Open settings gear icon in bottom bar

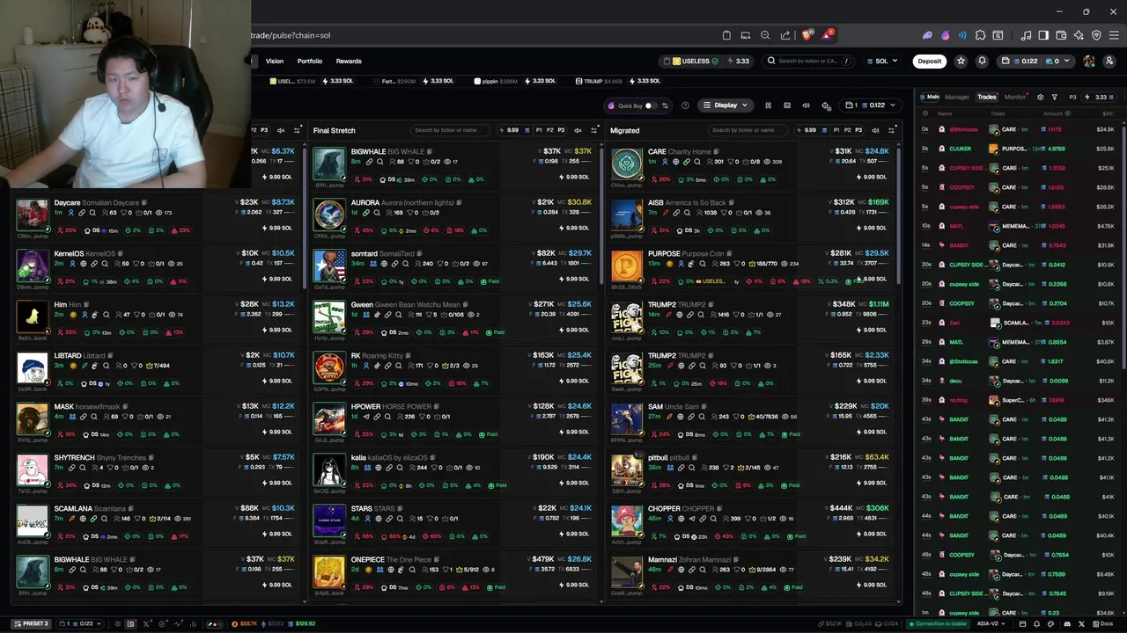coord(117,624)
